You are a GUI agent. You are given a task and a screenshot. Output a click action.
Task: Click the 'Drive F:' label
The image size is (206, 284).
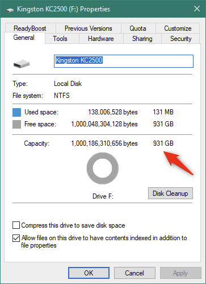point(103,196)
